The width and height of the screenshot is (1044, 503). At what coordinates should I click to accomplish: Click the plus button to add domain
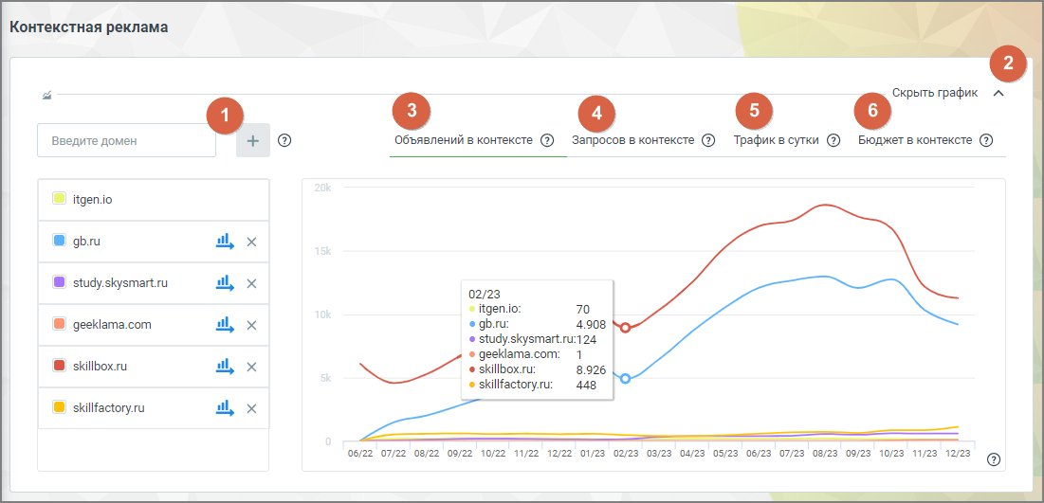point(253,140)
